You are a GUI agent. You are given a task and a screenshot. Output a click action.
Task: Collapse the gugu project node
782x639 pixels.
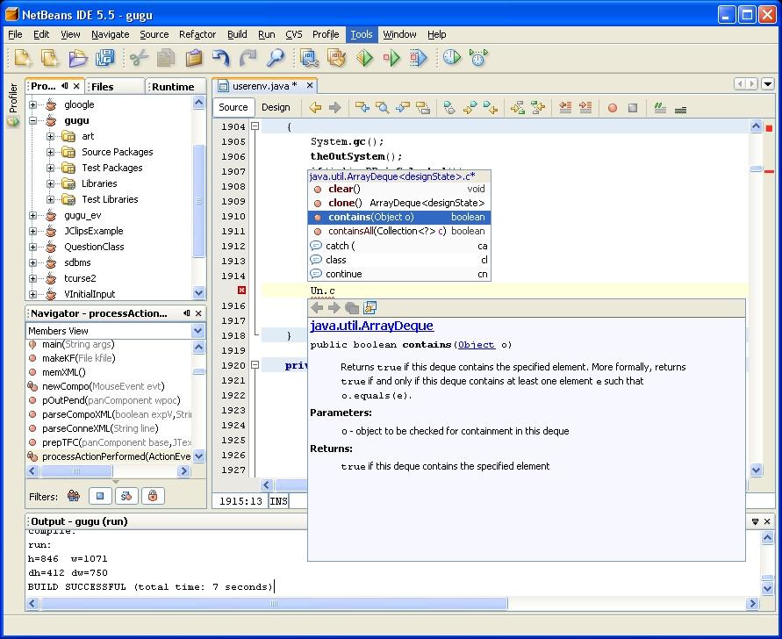point(33,121)
